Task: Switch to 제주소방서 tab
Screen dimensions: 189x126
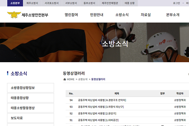Action: pyautogui.click(x=32, y=3)
